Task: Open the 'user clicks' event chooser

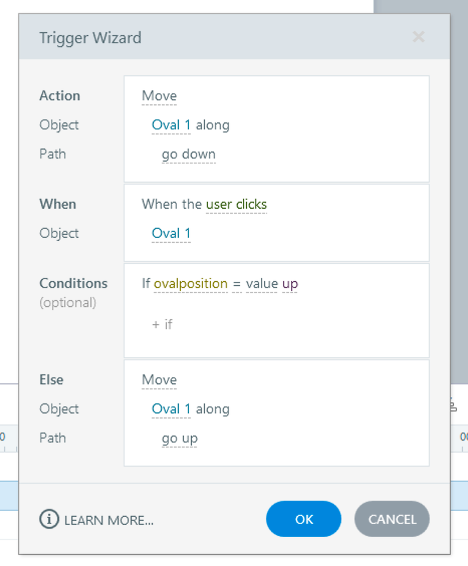Action: pos(236,204)
